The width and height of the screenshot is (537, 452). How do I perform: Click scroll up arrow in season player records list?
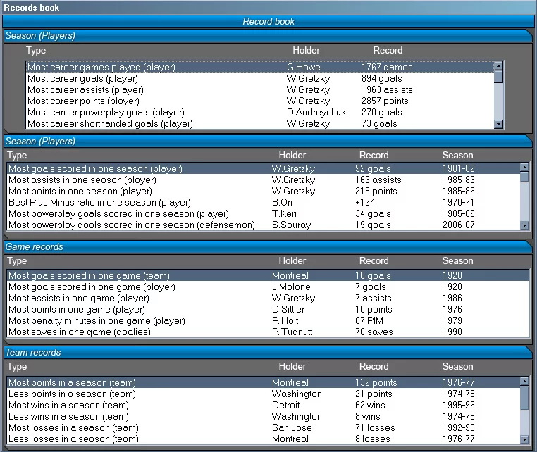click(x=524, y=168)
